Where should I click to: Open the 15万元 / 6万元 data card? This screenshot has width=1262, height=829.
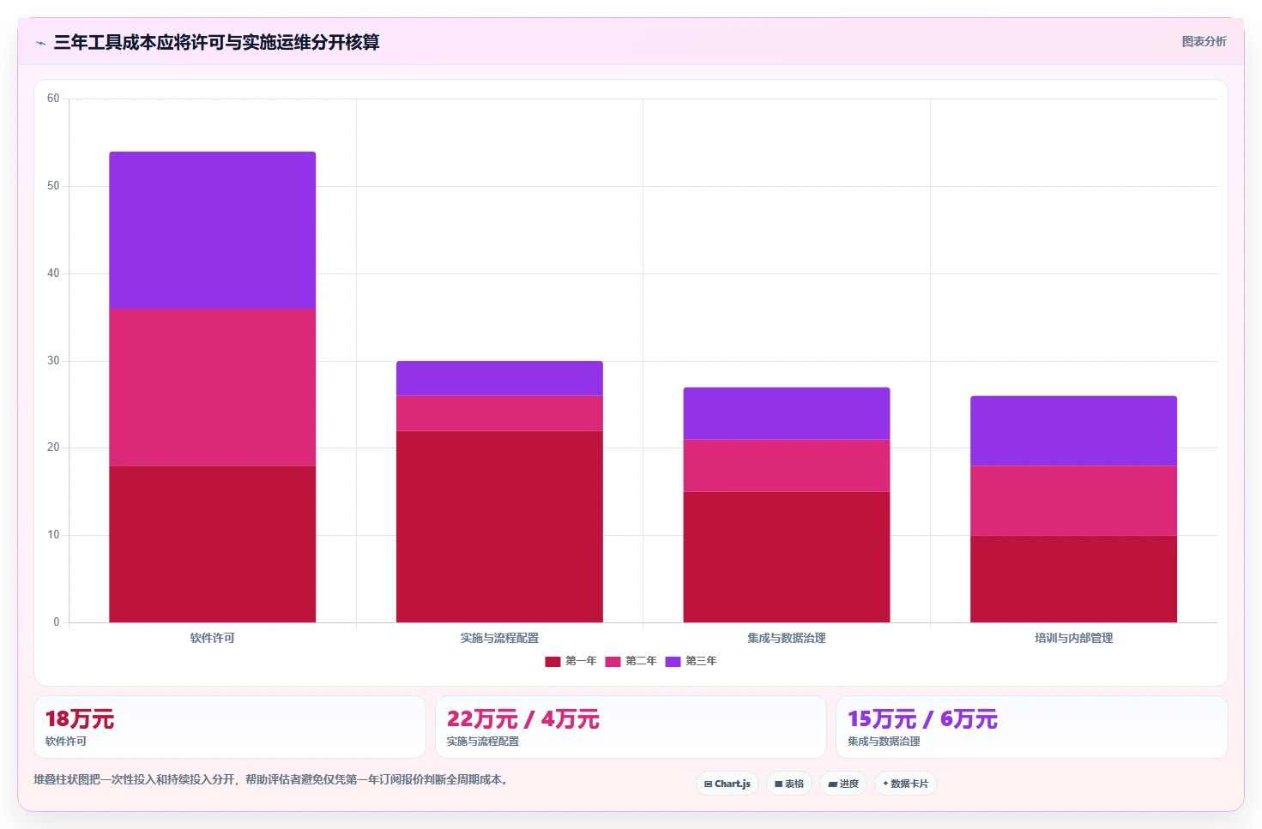pos(1032,727)
